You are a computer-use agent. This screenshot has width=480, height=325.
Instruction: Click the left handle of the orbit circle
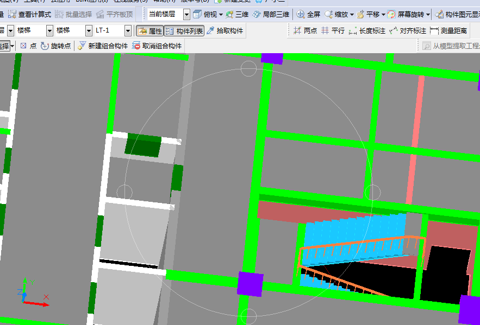[124, 193]
